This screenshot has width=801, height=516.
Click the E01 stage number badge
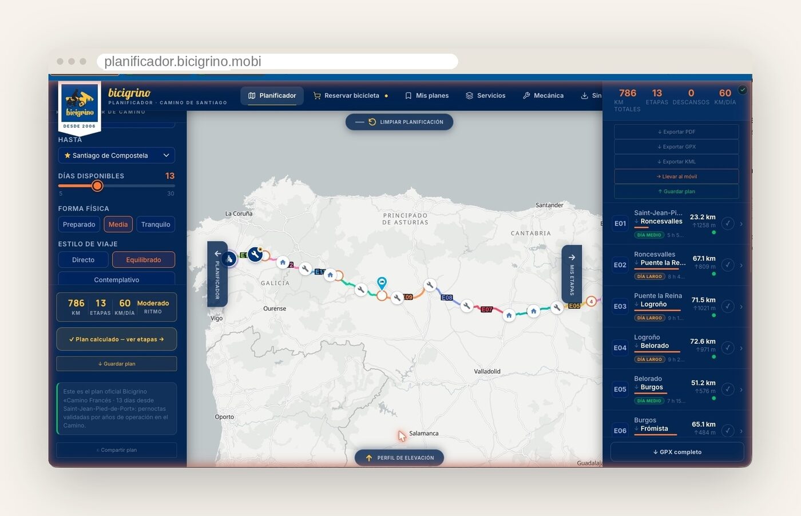point(620,224)
